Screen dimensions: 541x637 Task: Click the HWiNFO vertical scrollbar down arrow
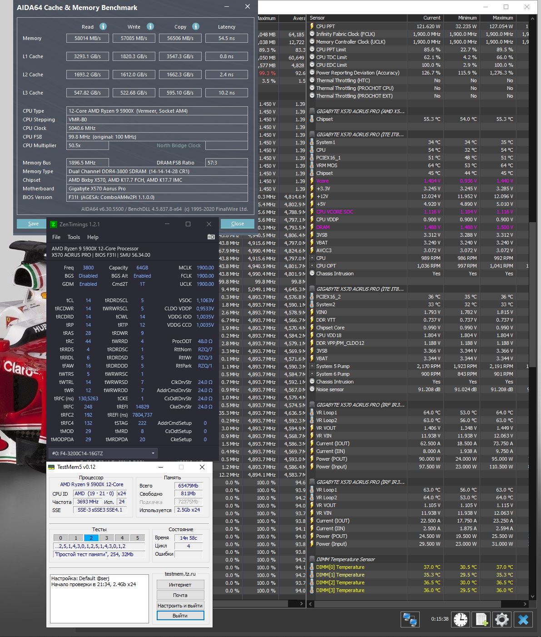pyautogui.click(x=534, y=597)
